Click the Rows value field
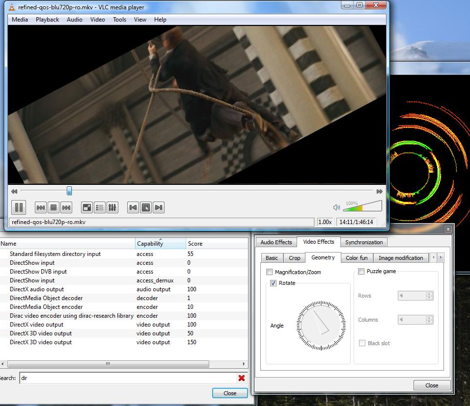Image resolution: width=470 pixels, height=406 pixels. 412,296
